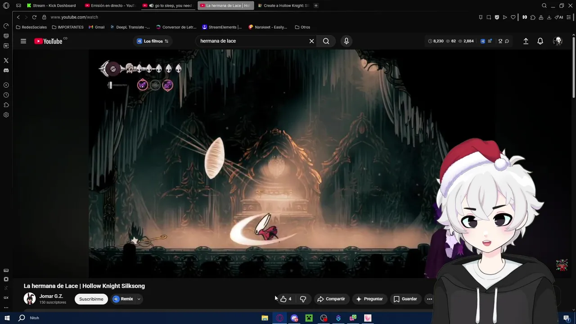The image size is (576, 324).
Task: Open IMPORTANTES bookmark folder
Action: pyautogui.click(x=67, y=27)
